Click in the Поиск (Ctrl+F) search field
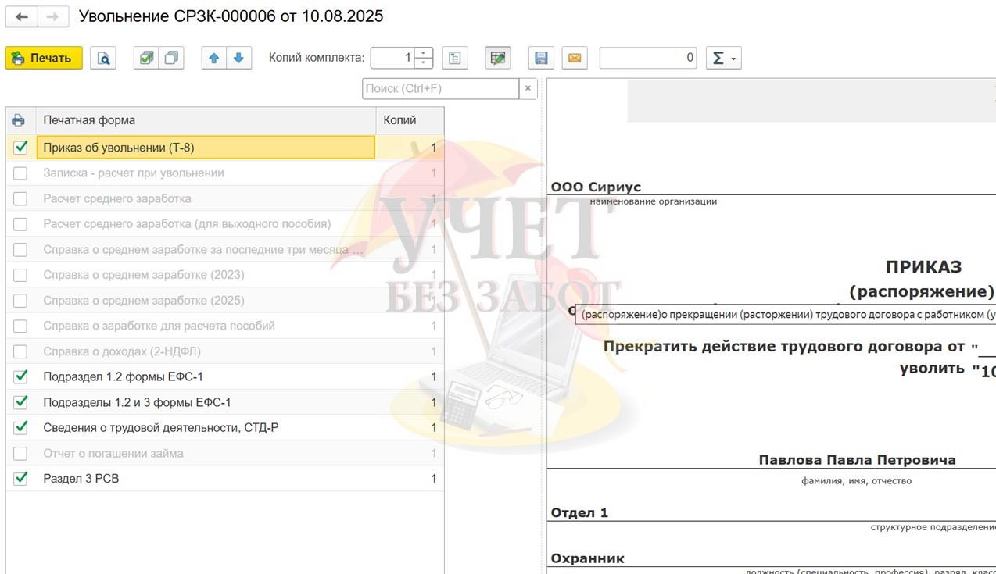 [440, 88]
